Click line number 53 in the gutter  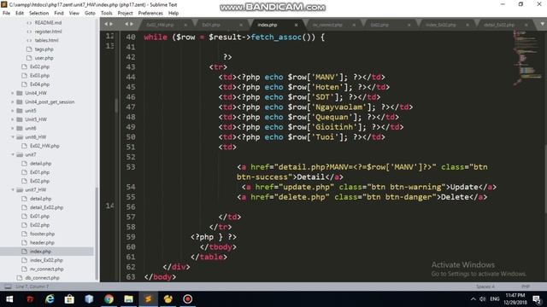pyautogui.click(x=131, y=167)
